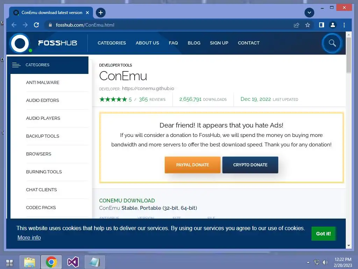This screenshot has width=358, height=269.
Task: Click the hamburger icon beside sidebar Categories
Action: (x=16, y=65)
